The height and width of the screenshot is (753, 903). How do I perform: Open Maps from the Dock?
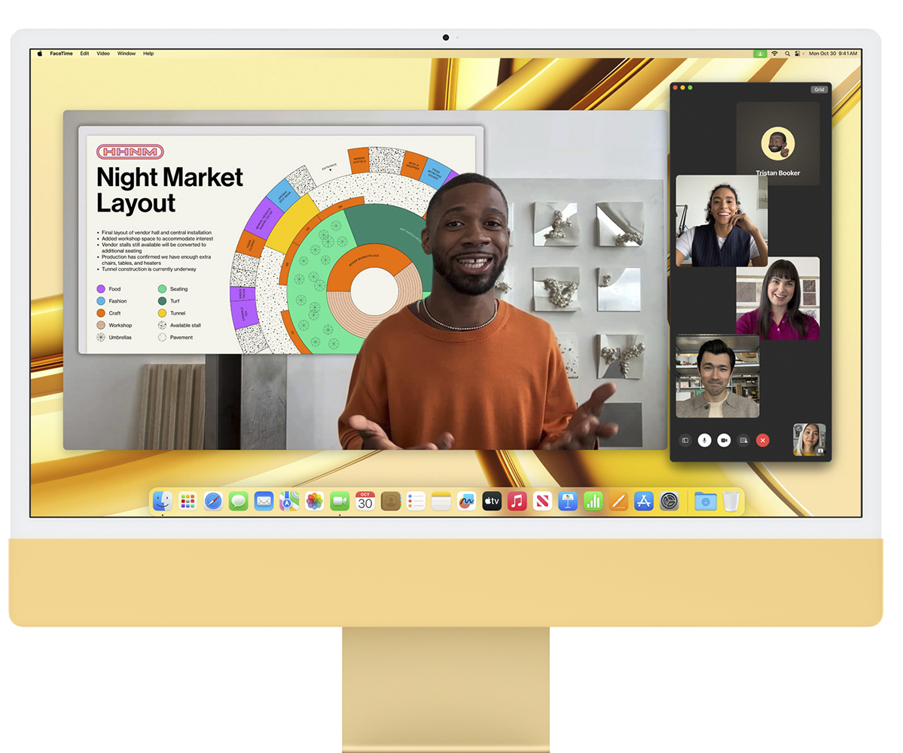tap(289, 501)
